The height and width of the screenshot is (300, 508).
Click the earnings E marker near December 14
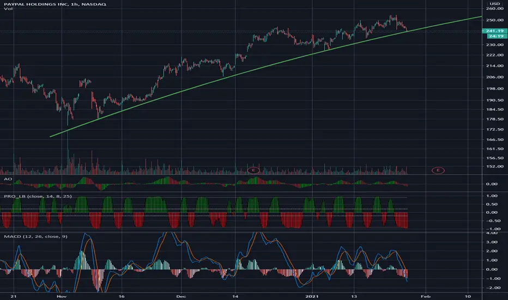pyautogui.click(x=253, y=170)
